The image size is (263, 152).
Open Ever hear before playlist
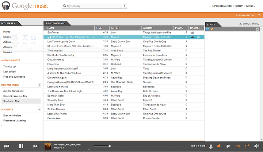(x=12, y=116)
